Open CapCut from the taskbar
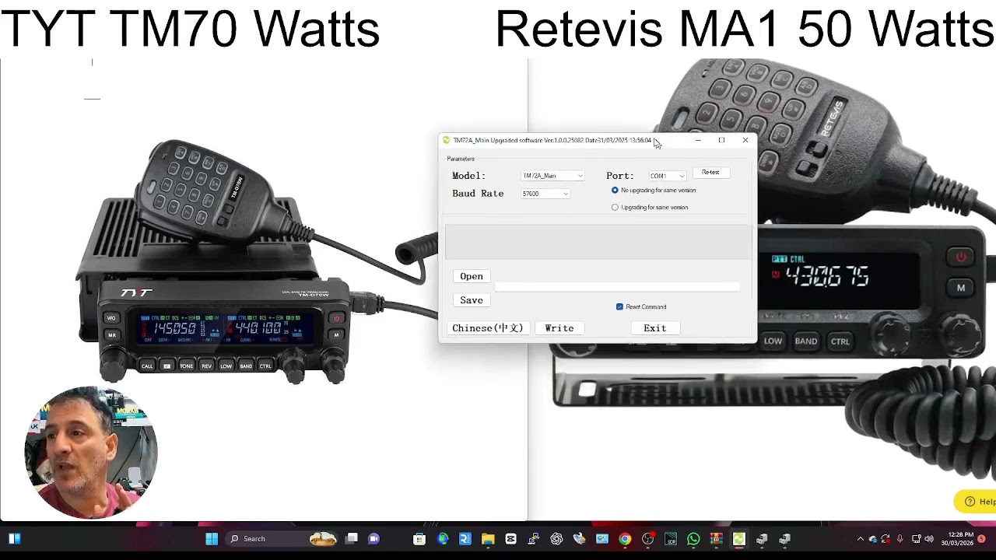996x560 pixels. pos(510,538)
